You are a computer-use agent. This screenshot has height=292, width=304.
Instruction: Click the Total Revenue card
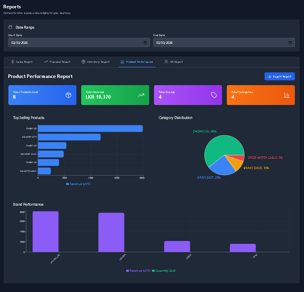(115, 95)
